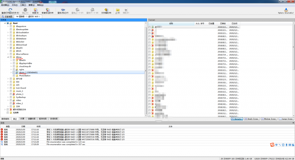Image resolution: width=295 pixels, height=160 pixels.
Task: Click the Up (上) folder icon
Action: pos(118,10)
